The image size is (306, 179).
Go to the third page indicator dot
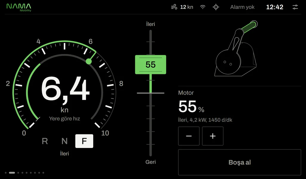coord(18,172)
